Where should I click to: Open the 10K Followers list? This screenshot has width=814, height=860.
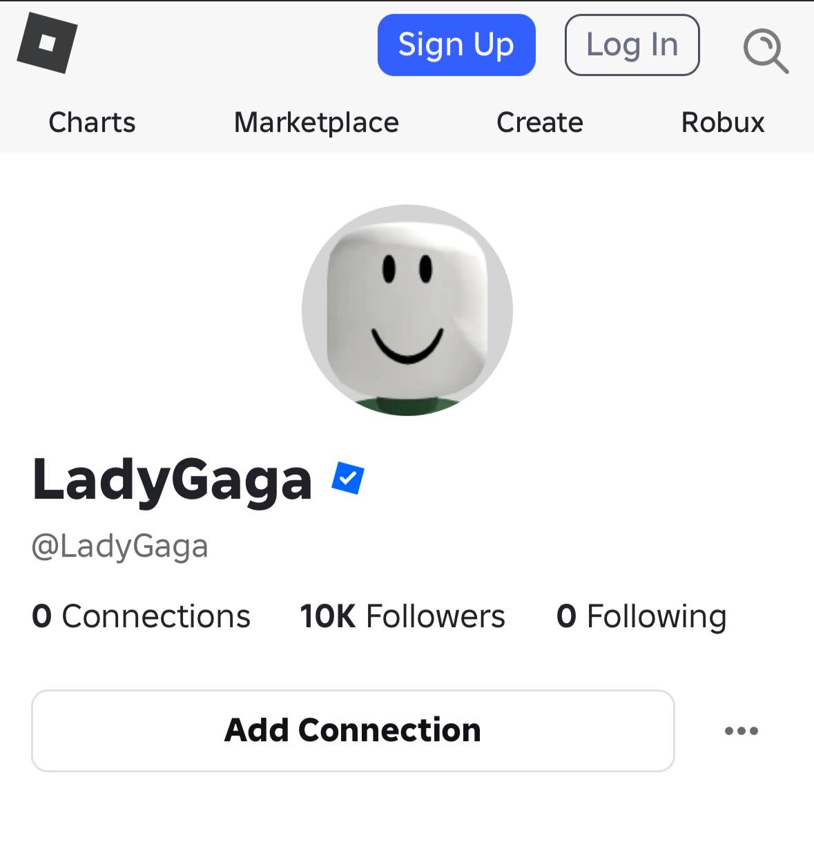tap(403, 616)
